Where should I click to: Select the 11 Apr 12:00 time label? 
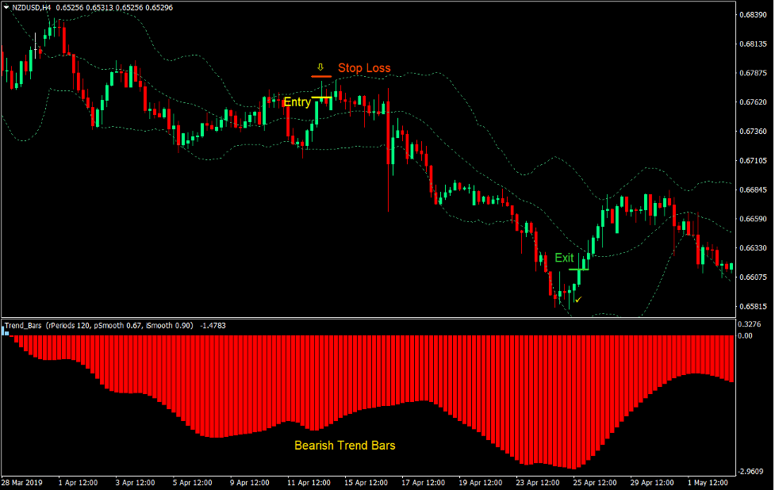pyautogui.click(x=309, y=483)
